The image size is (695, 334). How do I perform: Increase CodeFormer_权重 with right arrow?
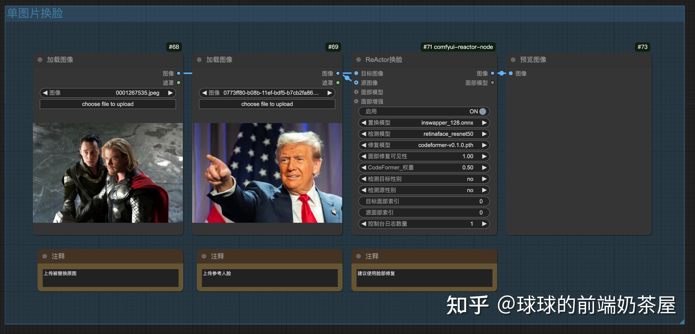484,168
